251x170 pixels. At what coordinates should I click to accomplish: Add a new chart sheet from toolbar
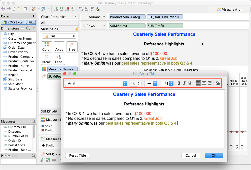pos(56,9)
